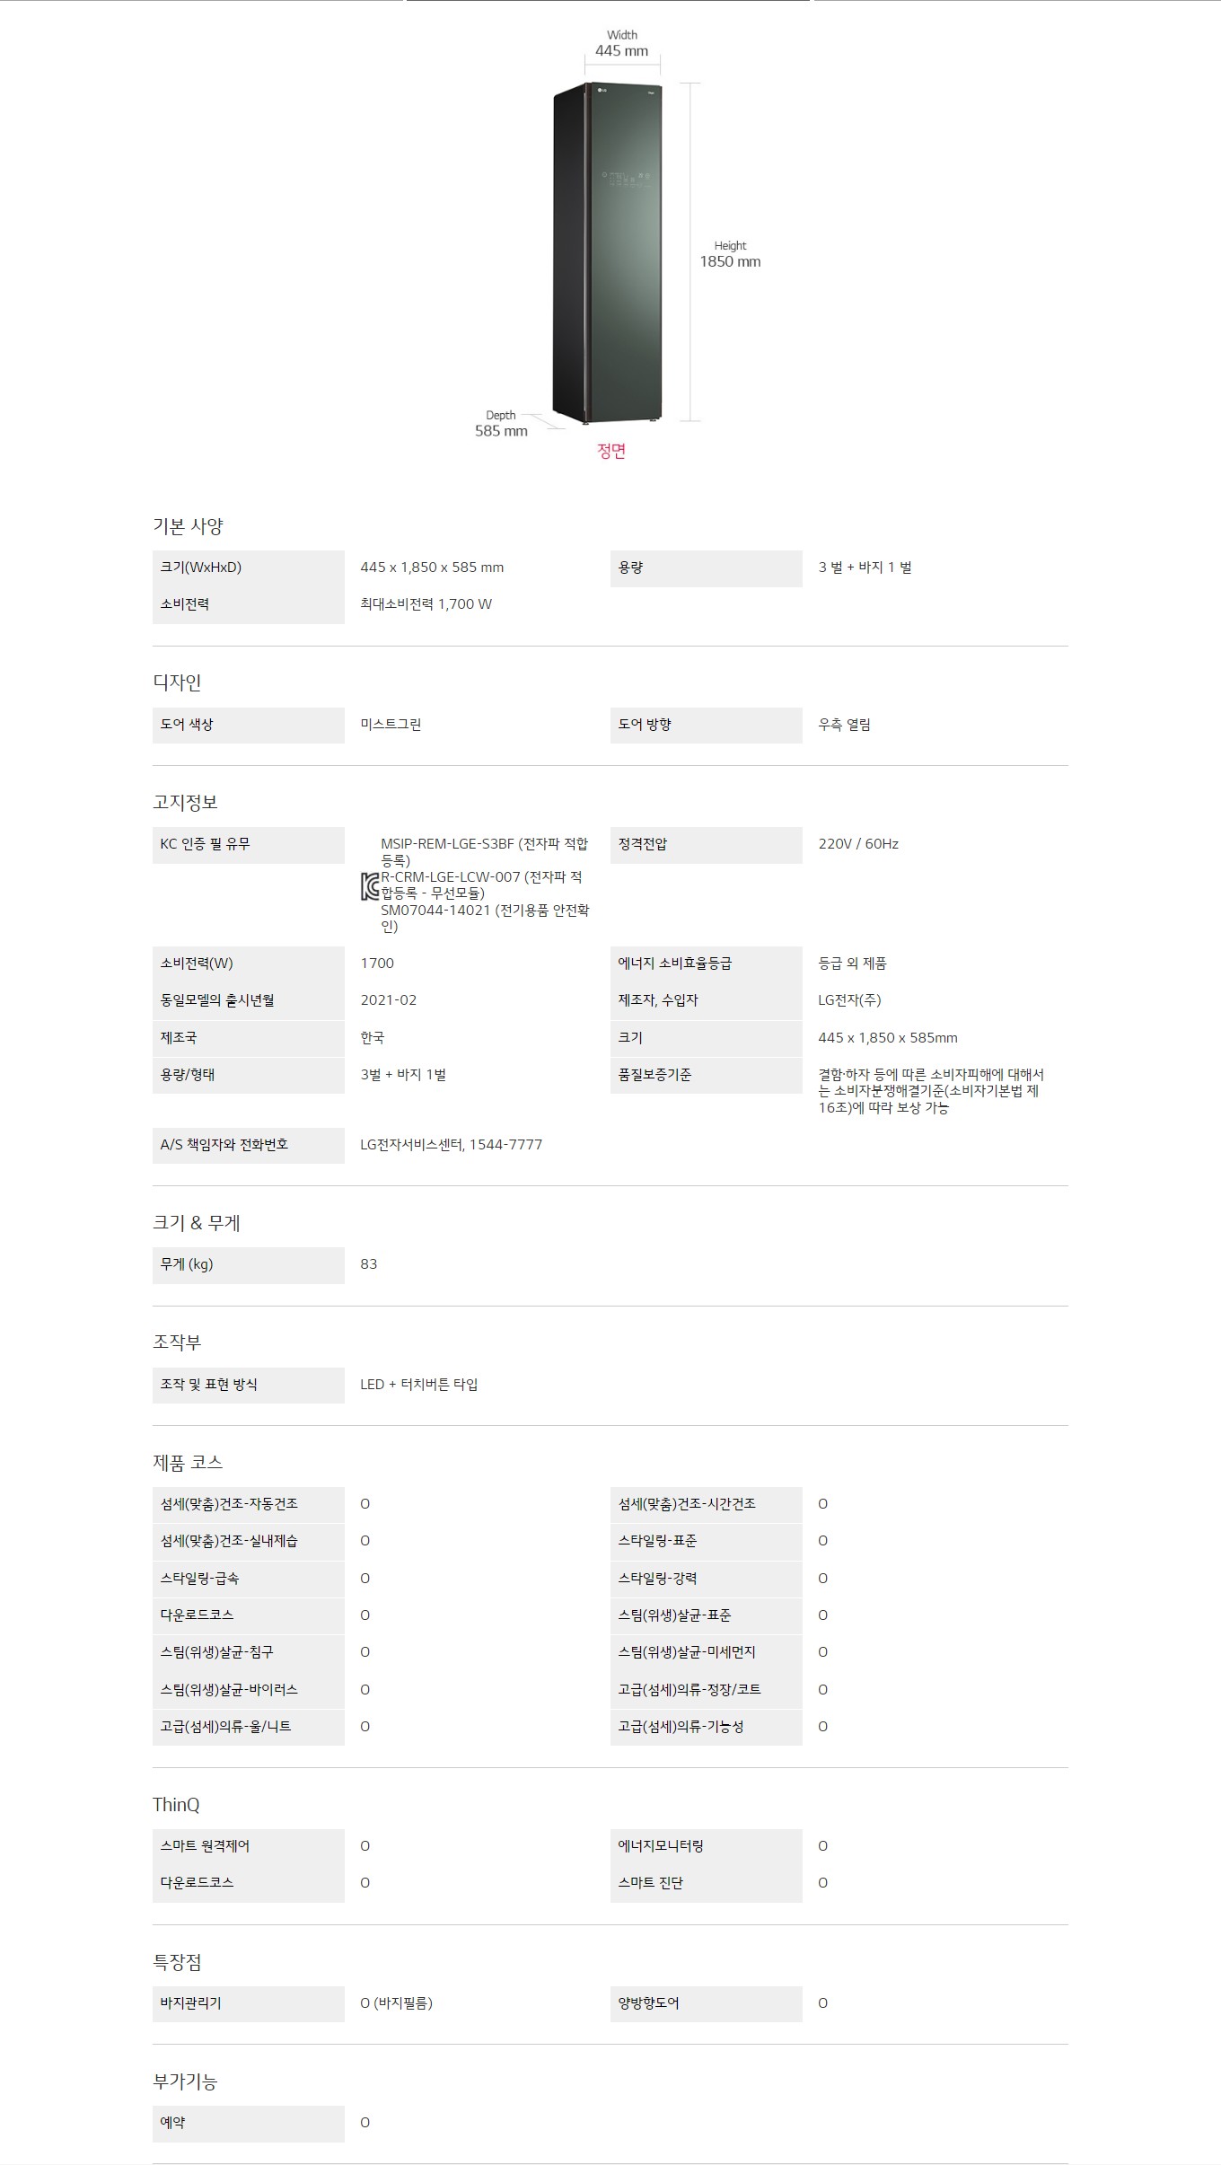
Task: Click the 미스트그린 door color value
Action: (391, 725)
